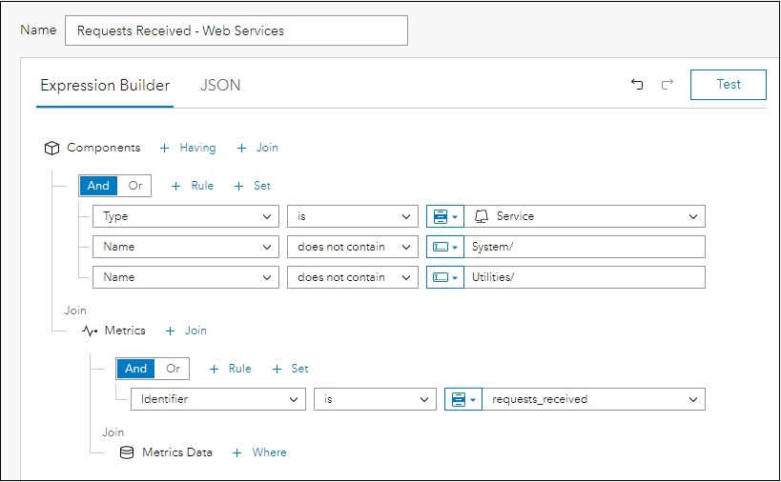Open value-type selector beside System/ field
Image resolution: width=781 pixels, height=482 pixels.
[x=445, y=247]
